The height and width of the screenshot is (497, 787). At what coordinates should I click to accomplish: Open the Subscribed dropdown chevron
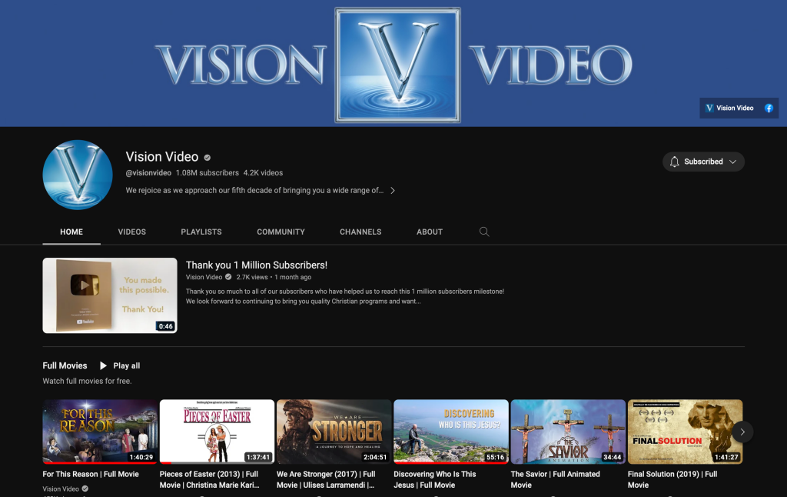coord(732,162)
